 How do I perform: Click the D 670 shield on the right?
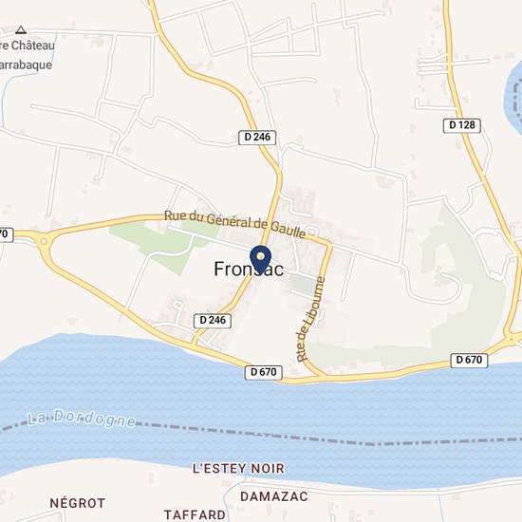click(469, 361)
